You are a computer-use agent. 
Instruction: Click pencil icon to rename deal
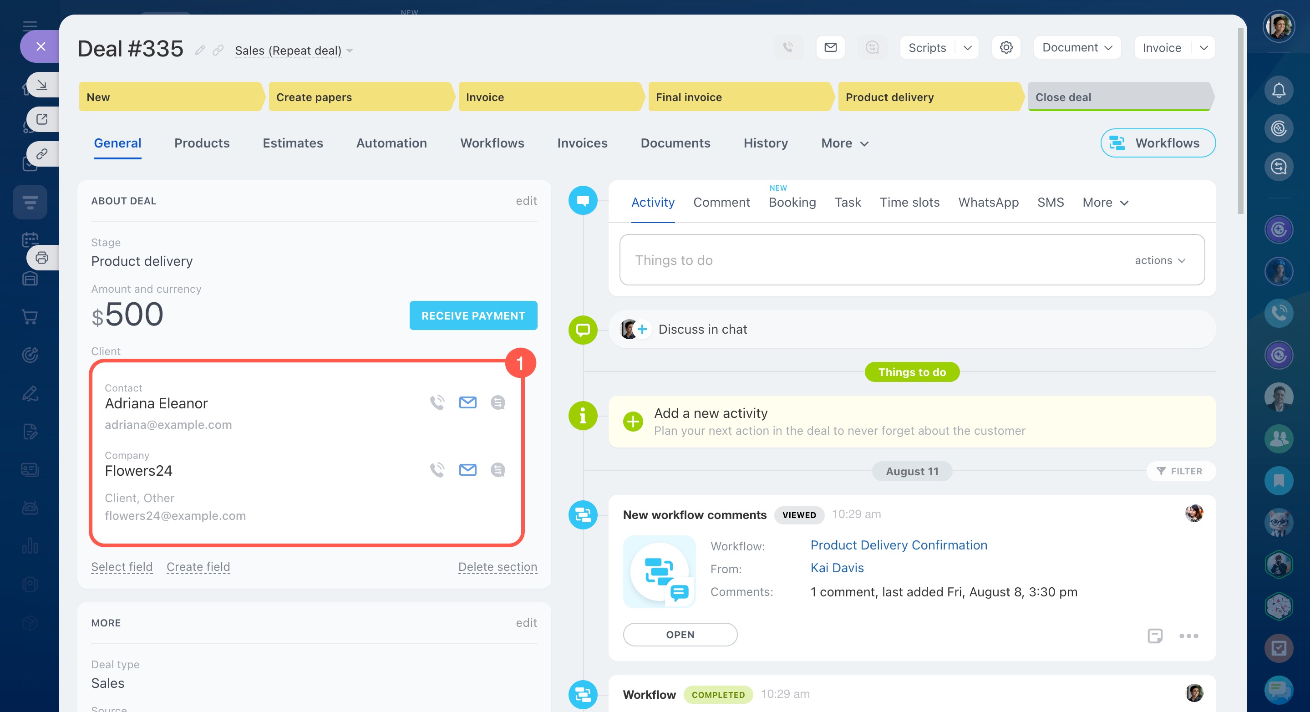pyautogui.click(x=200, y=51)
